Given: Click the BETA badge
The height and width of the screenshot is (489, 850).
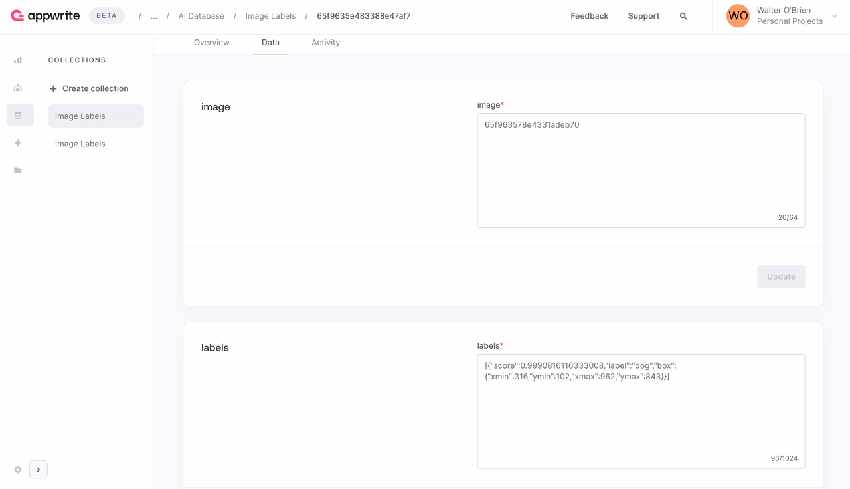Looking at the screenshot, I should pyautogui.click(x=106, y=15).
